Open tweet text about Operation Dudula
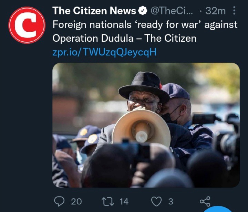248x212 pixels. (145, 31)
